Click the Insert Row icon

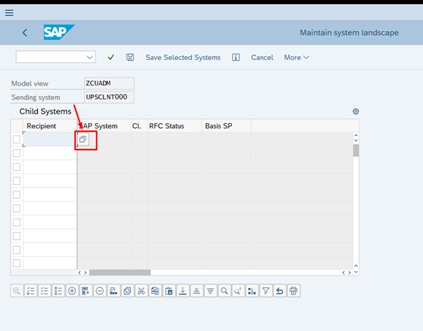point(86,291)
